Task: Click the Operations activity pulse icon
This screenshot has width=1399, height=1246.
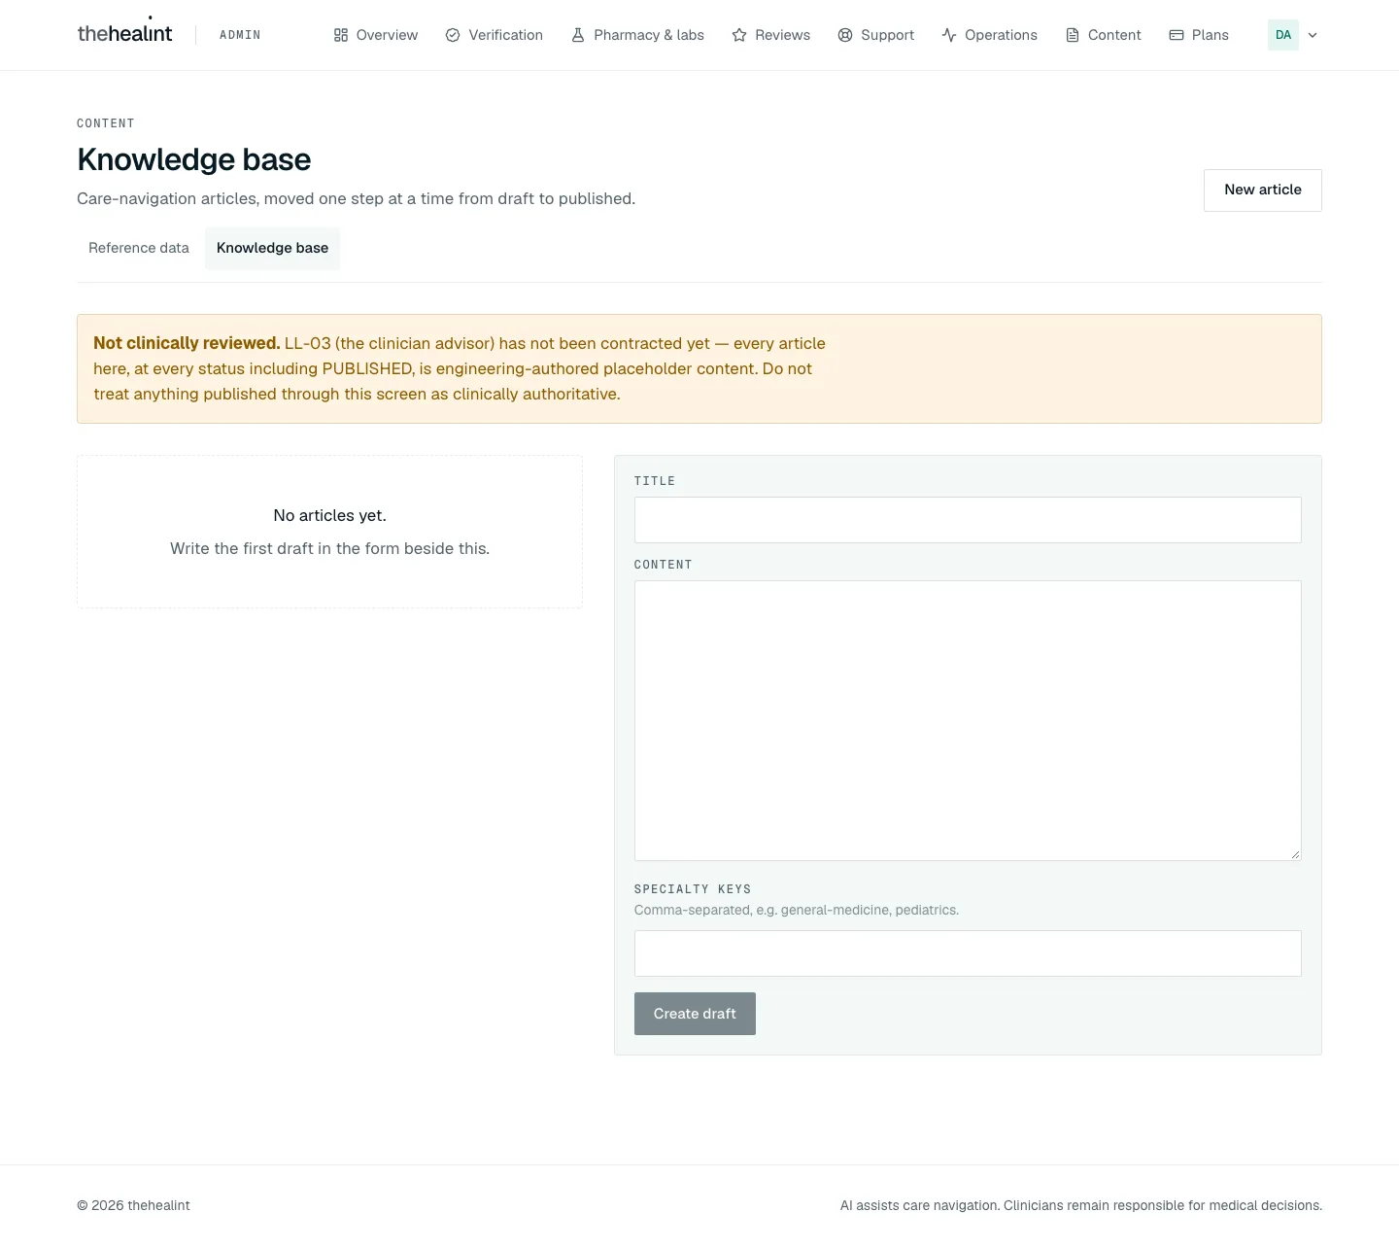Action: coord(949,35)
